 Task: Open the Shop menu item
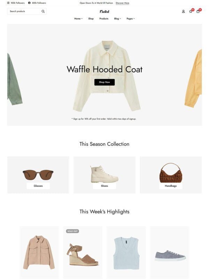click(91, 18)
